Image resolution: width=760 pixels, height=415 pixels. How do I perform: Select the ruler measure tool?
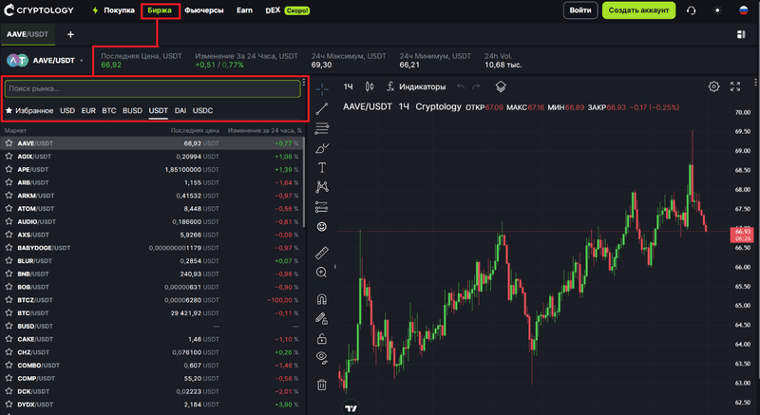pyautogui.click(x=322, y=253)
